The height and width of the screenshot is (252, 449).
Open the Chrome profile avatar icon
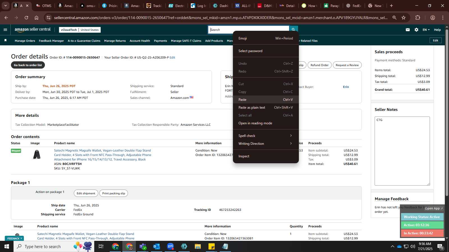tap(433, 18)
